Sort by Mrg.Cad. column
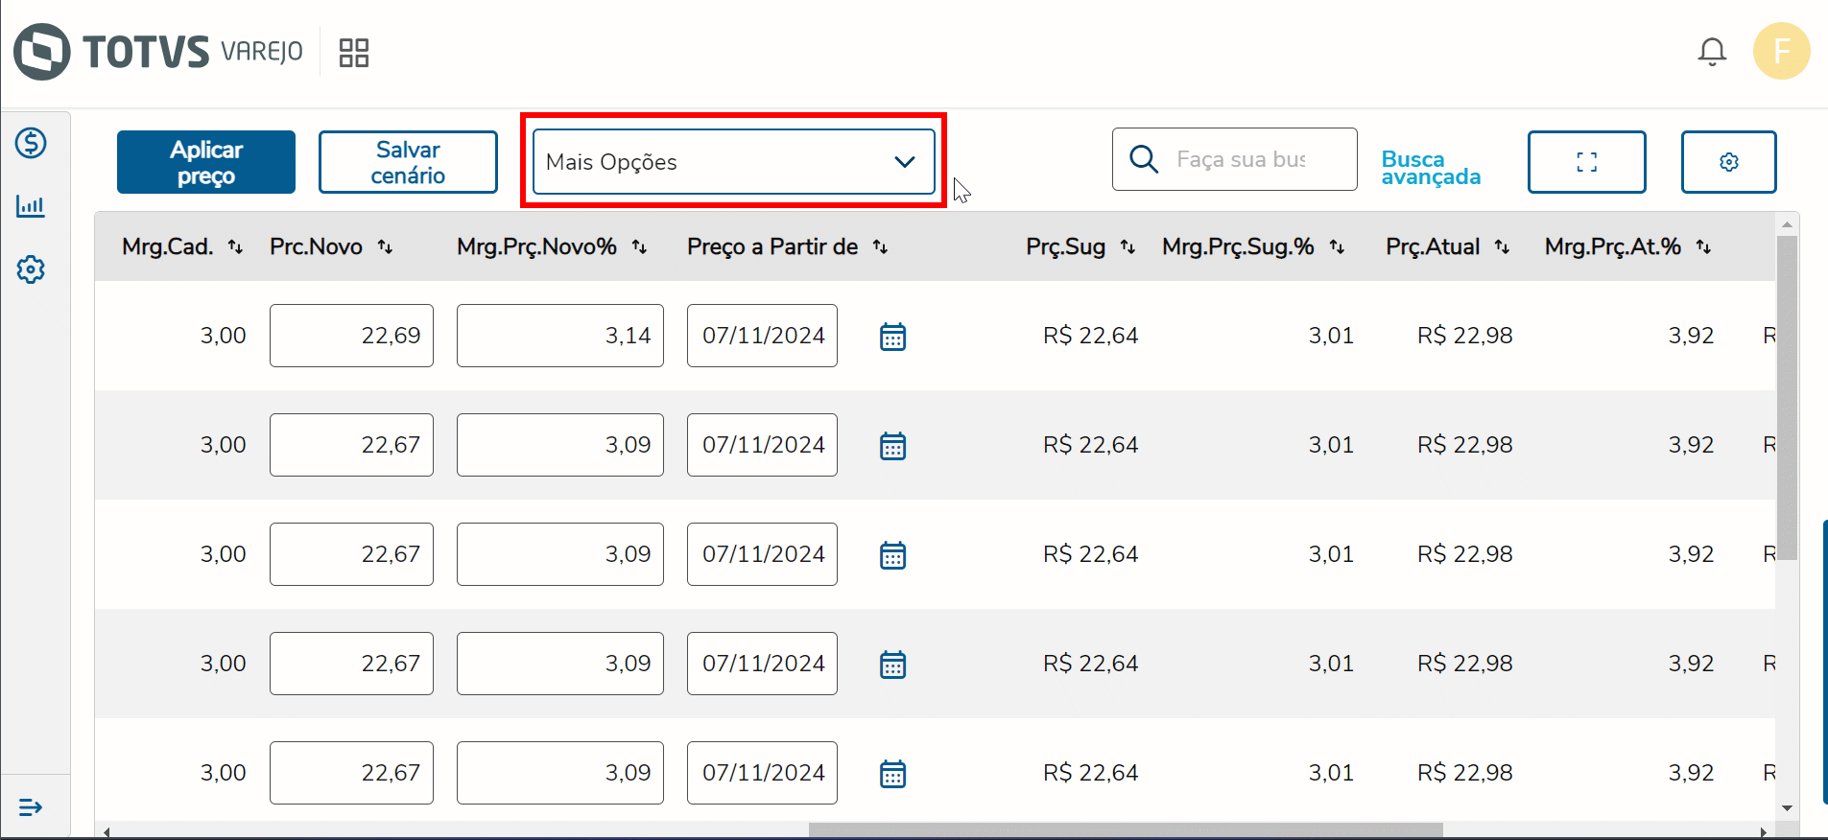This screenshot has width=1828, height=840. (235, 247)
